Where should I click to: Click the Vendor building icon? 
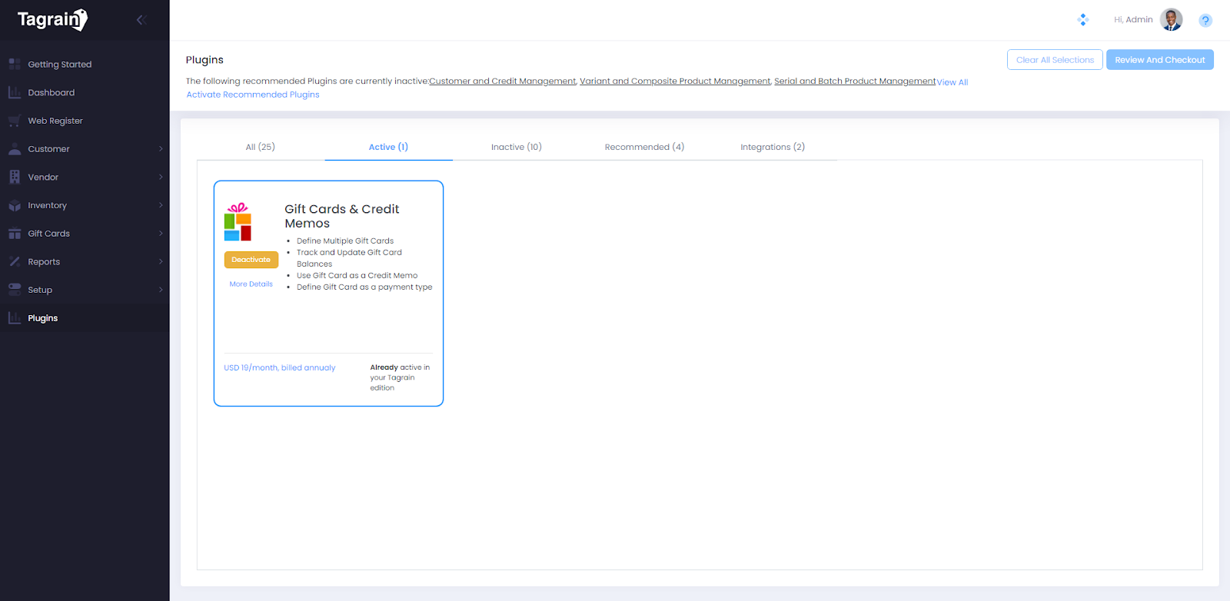(x=15, y=177)
